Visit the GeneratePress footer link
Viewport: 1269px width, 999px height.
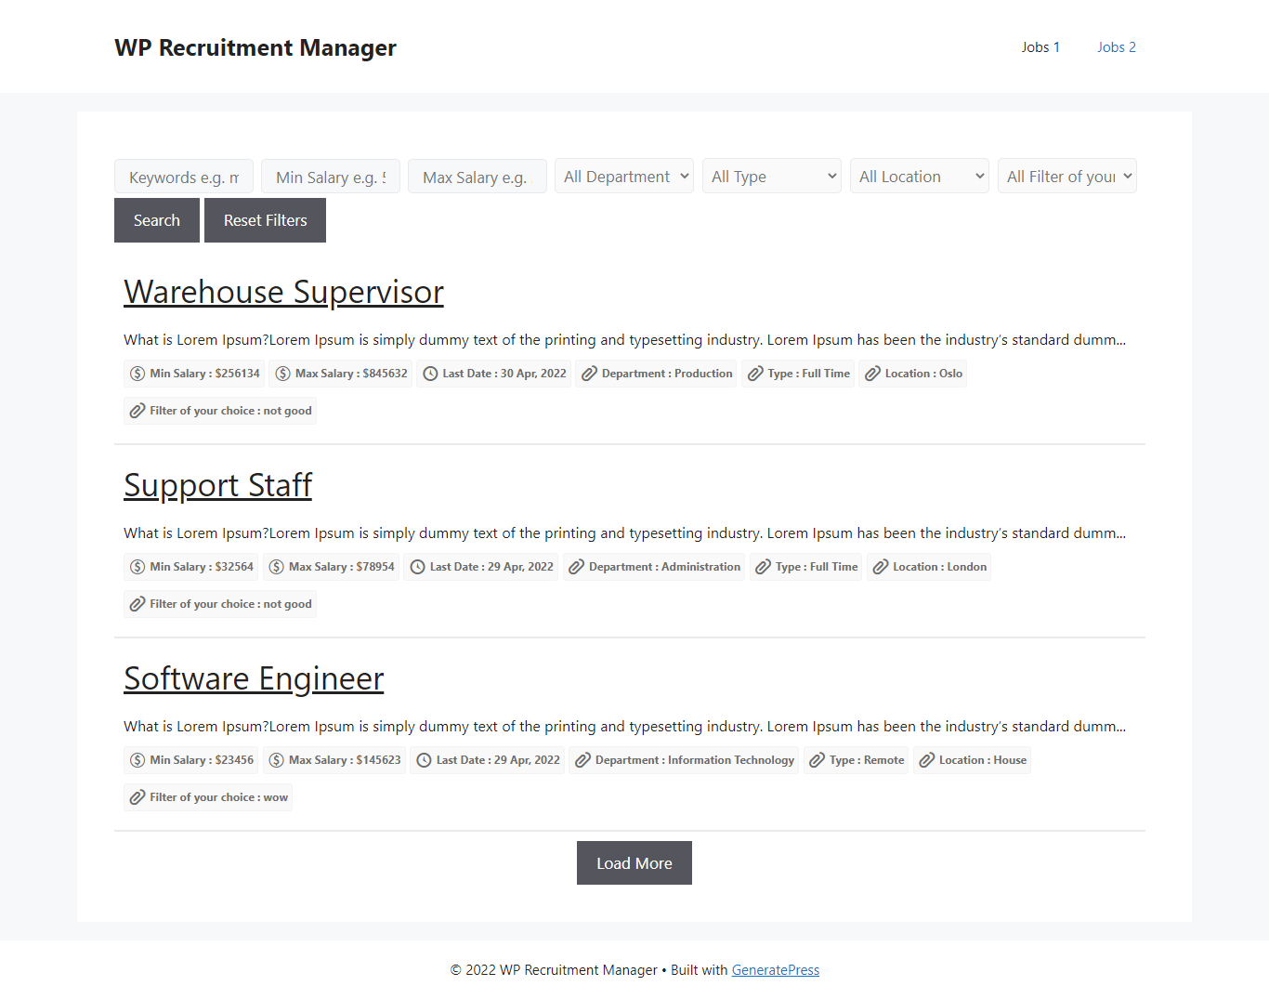[x=776, y=970]
